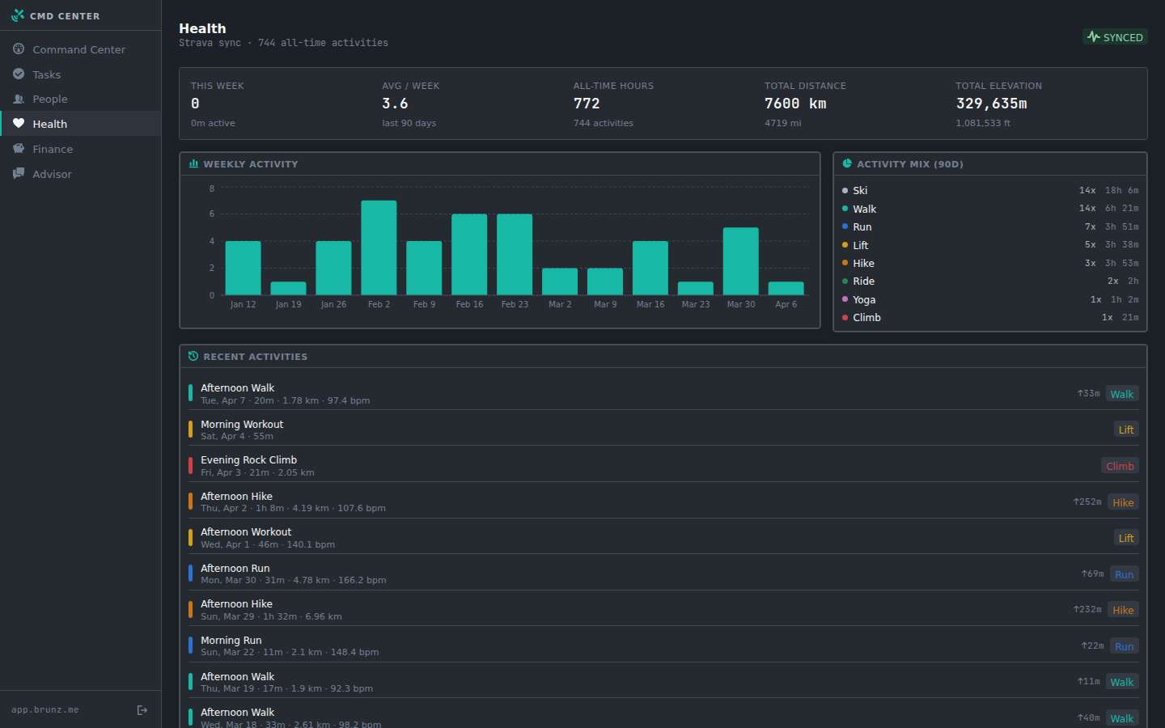Click the Walk row in Activity Mix

(990, 209)
